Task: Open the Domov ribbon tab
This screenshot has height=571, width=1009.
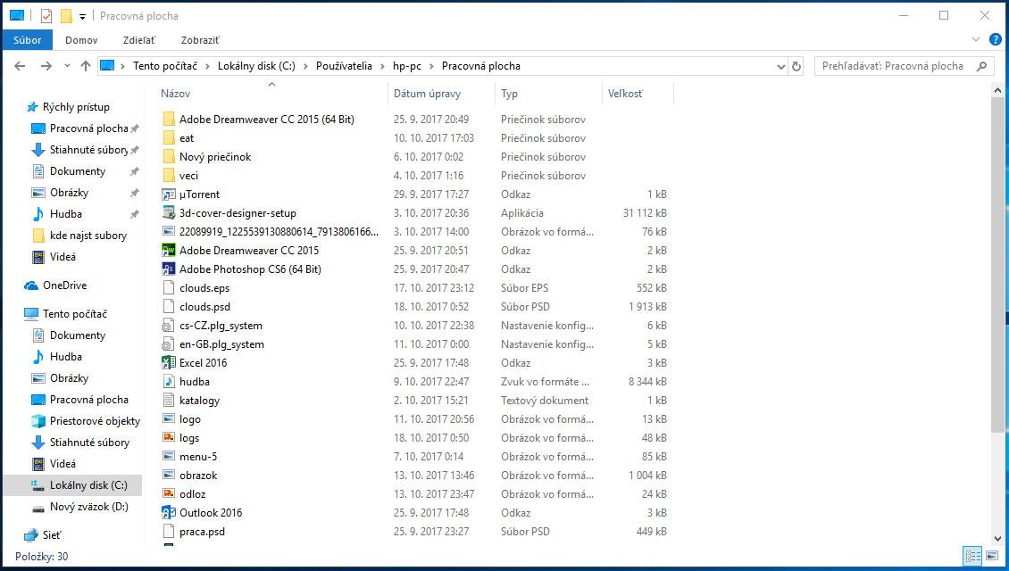Action: click(81, 40)
